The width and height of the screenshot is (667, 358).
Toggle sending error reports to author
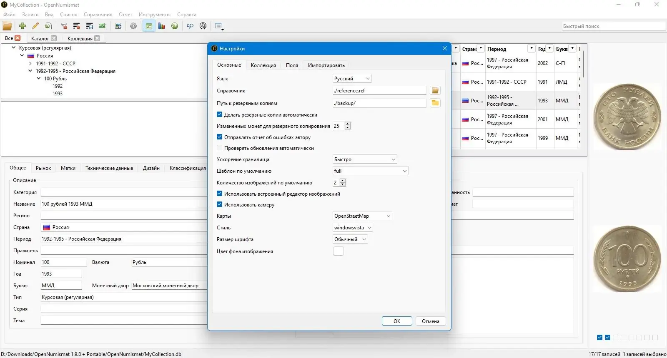[x=220, y=137]
